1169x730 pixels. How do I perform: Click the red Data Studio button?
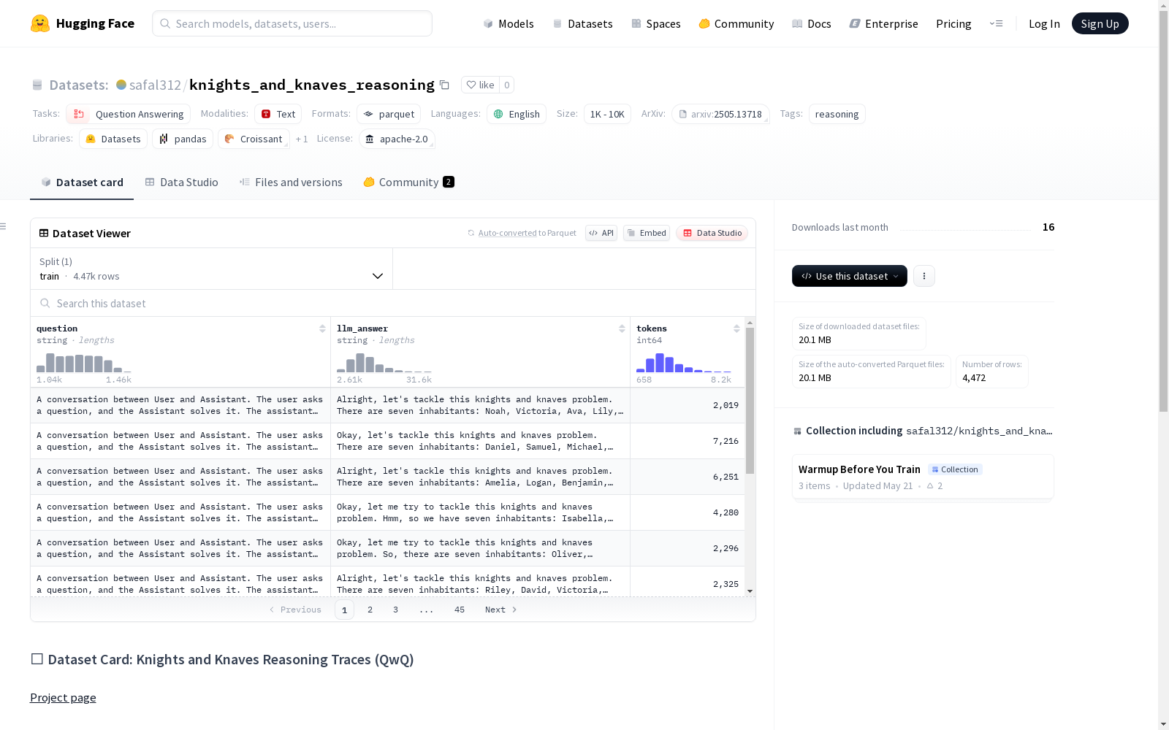(712, 233)
